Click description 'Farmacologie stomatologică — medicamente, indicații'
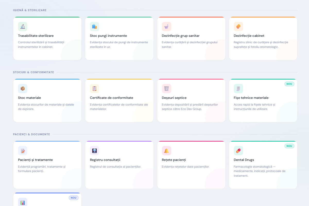This screenshot has height=206, width=309. 260,171
